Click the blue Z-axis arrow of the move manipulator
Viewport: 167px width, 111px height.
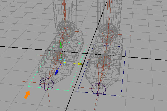(x=57, y=72)
